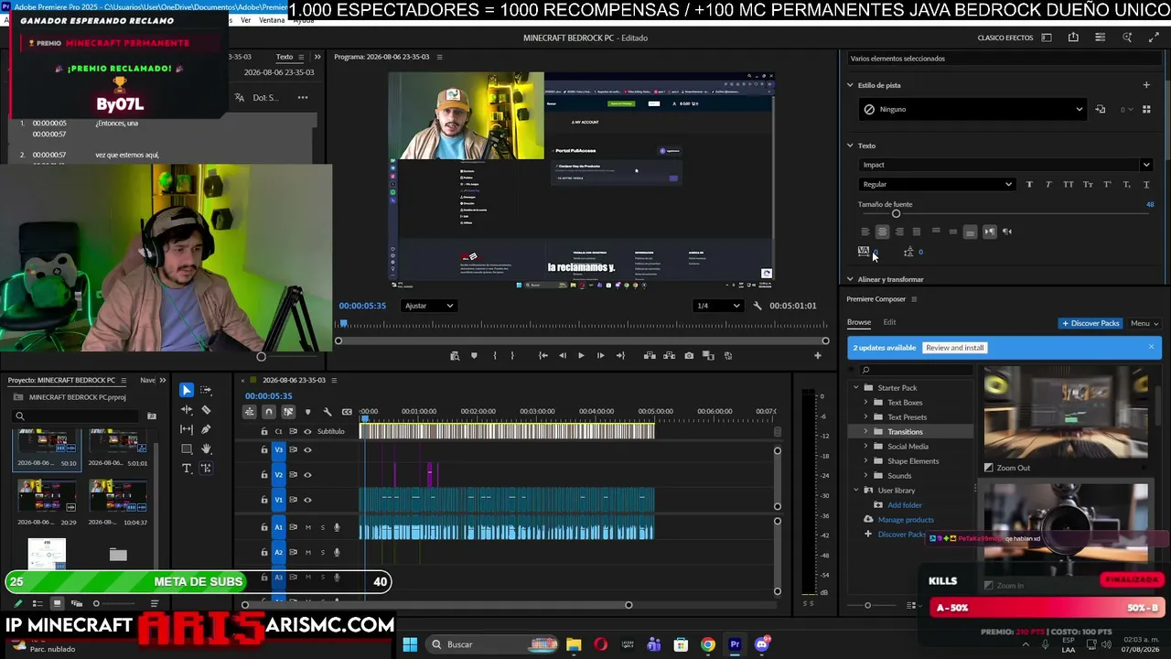Click Discover Packs button

[1090, 323]
